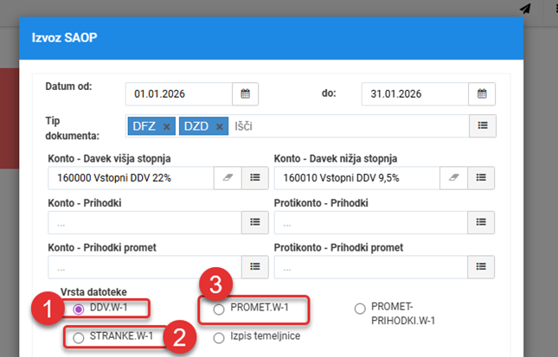Click the 160000 Vstopni DDV 22% field
558x357 pixels.
click(x=131, y=177)
